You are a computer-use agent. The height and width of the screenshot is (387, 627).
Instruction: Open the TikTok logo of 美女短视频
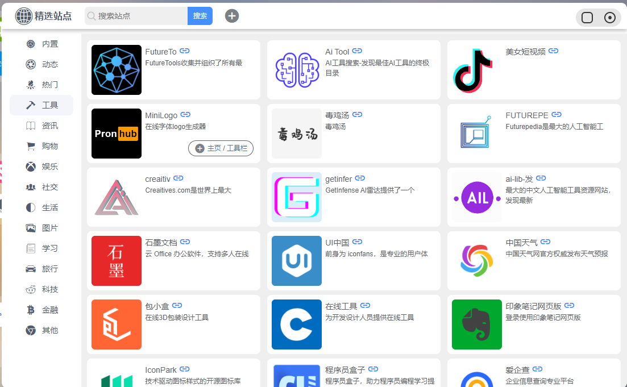pyautogui.click(x=477, y=70)
